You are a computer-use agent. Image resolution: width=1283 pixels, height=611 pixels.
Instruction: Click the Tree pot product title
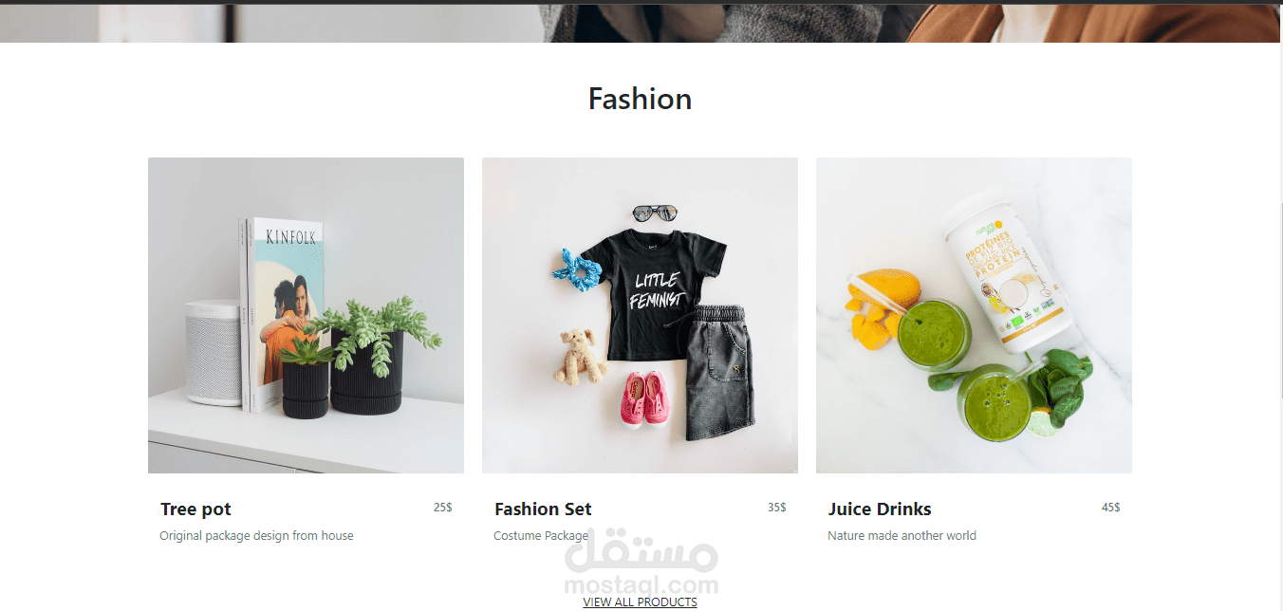195,509
